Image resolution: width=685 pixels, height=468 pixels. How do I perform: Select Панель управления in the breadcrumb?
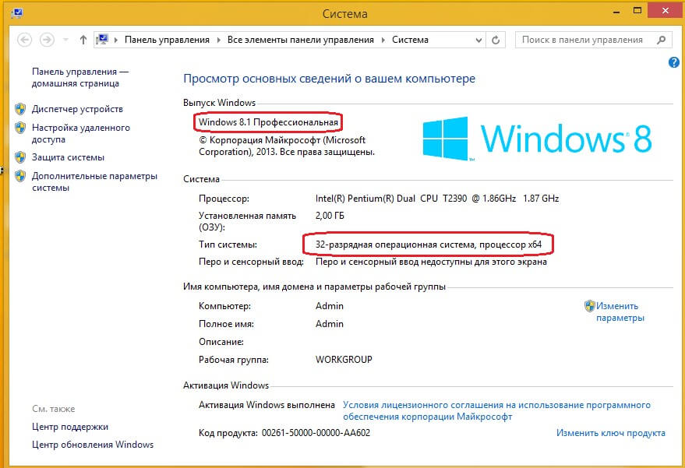coord(166,40)
